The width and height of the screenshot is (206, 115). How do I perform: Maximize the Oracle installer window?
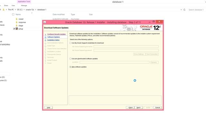[x=154, y=22]
